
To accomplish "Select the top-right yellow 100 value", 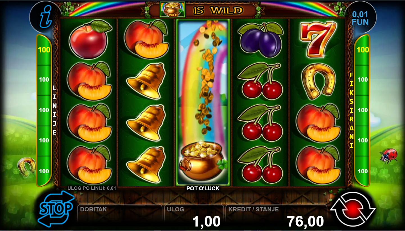I will (x=363, y=50).
